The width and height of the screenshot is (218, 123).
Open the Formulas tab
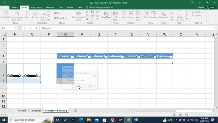click(x=50, y=8)
